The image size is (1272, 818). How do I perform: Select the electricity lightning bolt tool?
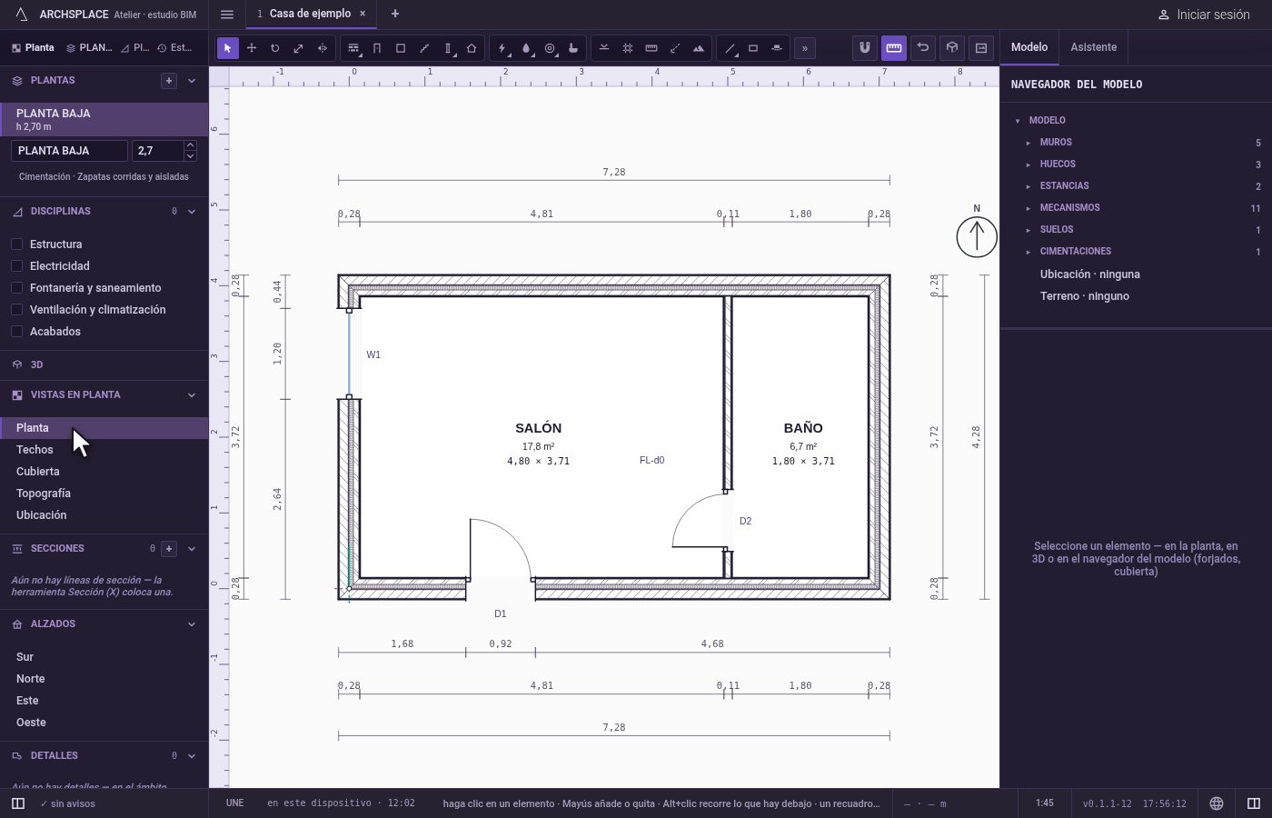(502, 48)
